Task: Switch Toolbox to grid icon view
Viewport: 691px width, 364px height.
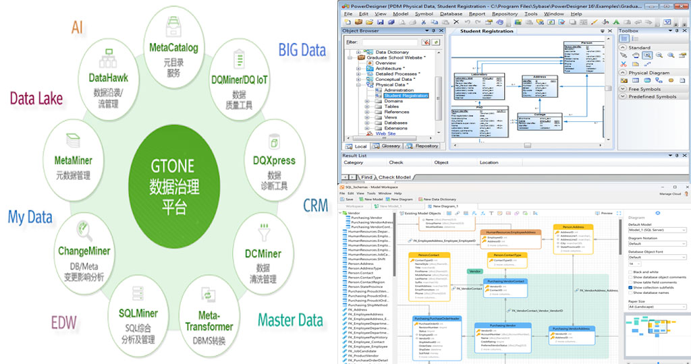Action: (x=624, y=38)
